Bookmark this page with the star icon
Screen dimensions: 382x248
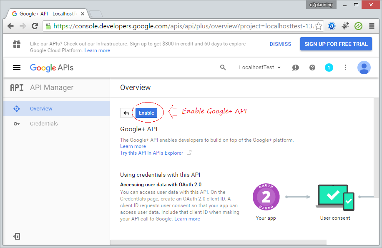click(x=319, y=26)
